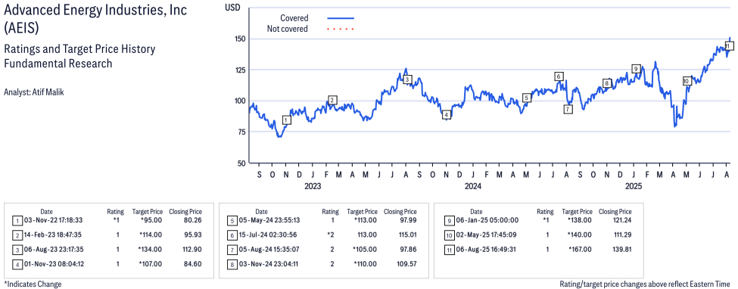Click target price *167.00
The image size is (738, 289).
(x=581, y=250)
